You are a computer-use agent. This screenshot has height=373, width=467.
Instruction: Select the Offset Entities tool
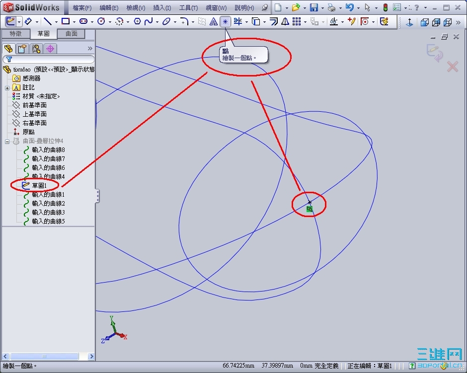(x=273, y=21)
